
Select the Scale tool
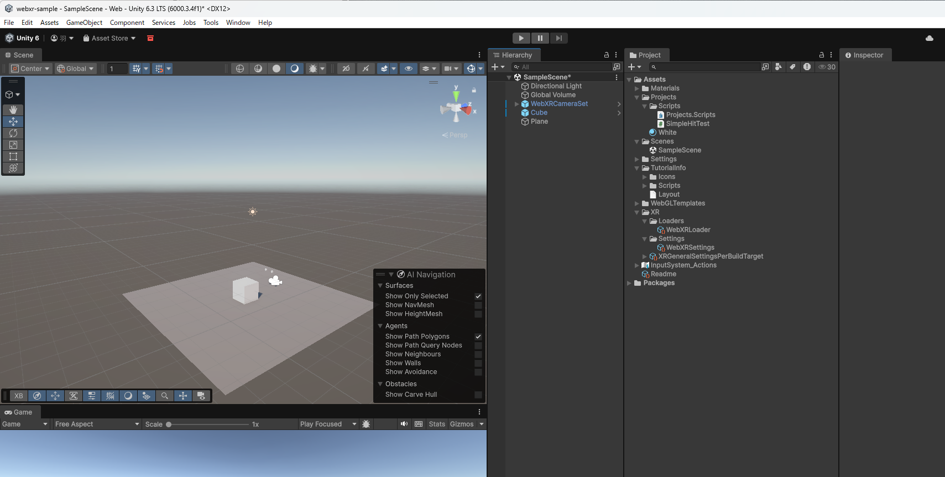(13, 145)
